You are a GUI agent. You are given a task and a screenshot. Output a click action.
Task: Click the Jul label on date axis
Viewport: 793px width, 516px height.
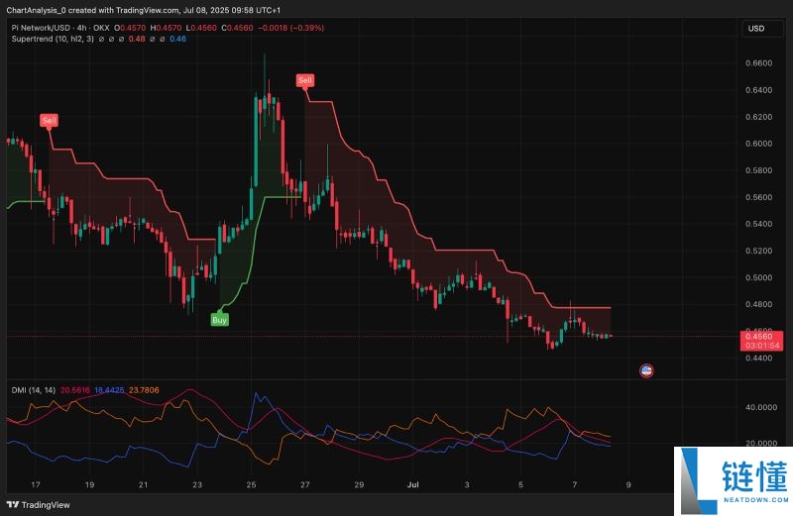point(414,485)
